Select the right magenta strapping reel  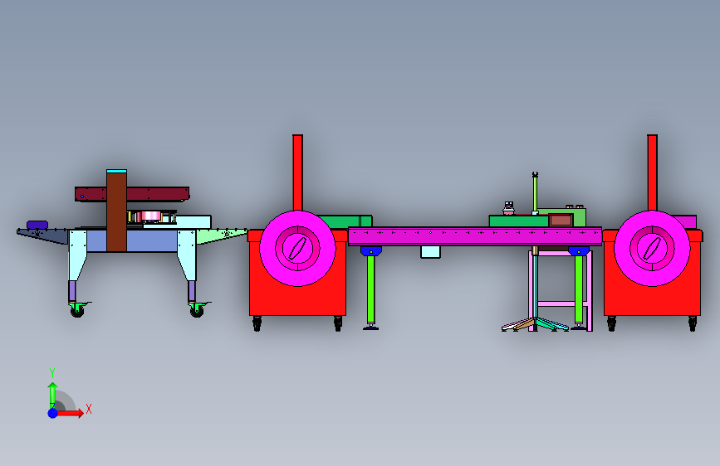click(x=652, y=249)
